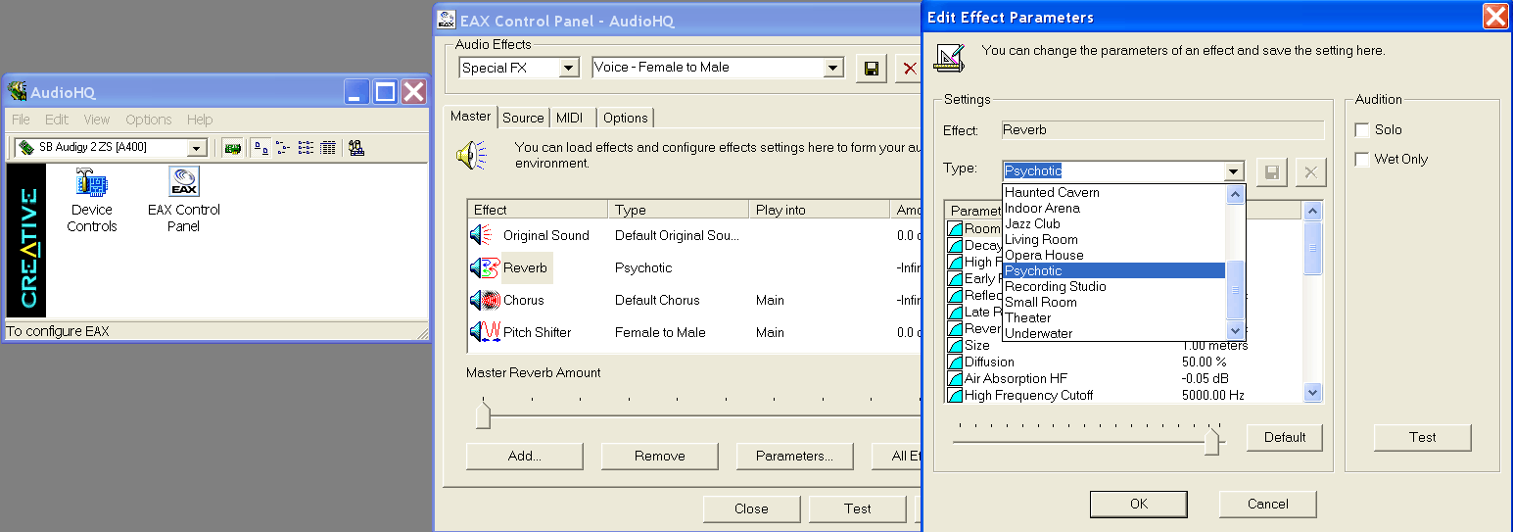Switch AudioHQ to large icons view
1513x532 pixels.
(x=260, y=148)
